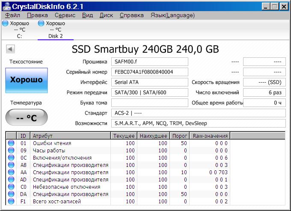Click the blue status icon for C: drive
This screenshot has width=291, height=211.
tap(5, 23)
